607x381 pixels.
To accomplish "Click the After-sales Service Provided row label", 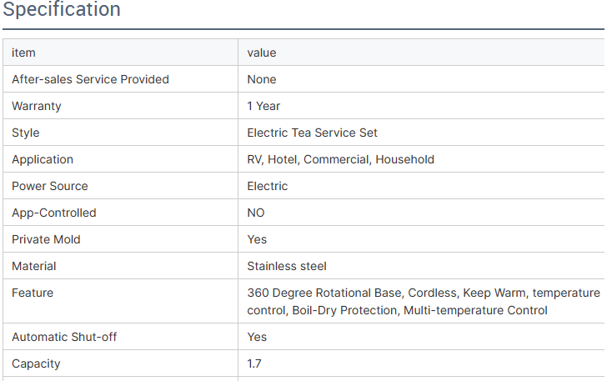I will point(90,79).
